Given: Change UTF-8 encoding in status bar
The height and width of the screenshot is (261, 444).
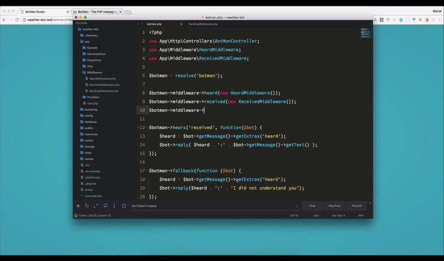Looking at the screenshot, I should click(x=294, y=216).
